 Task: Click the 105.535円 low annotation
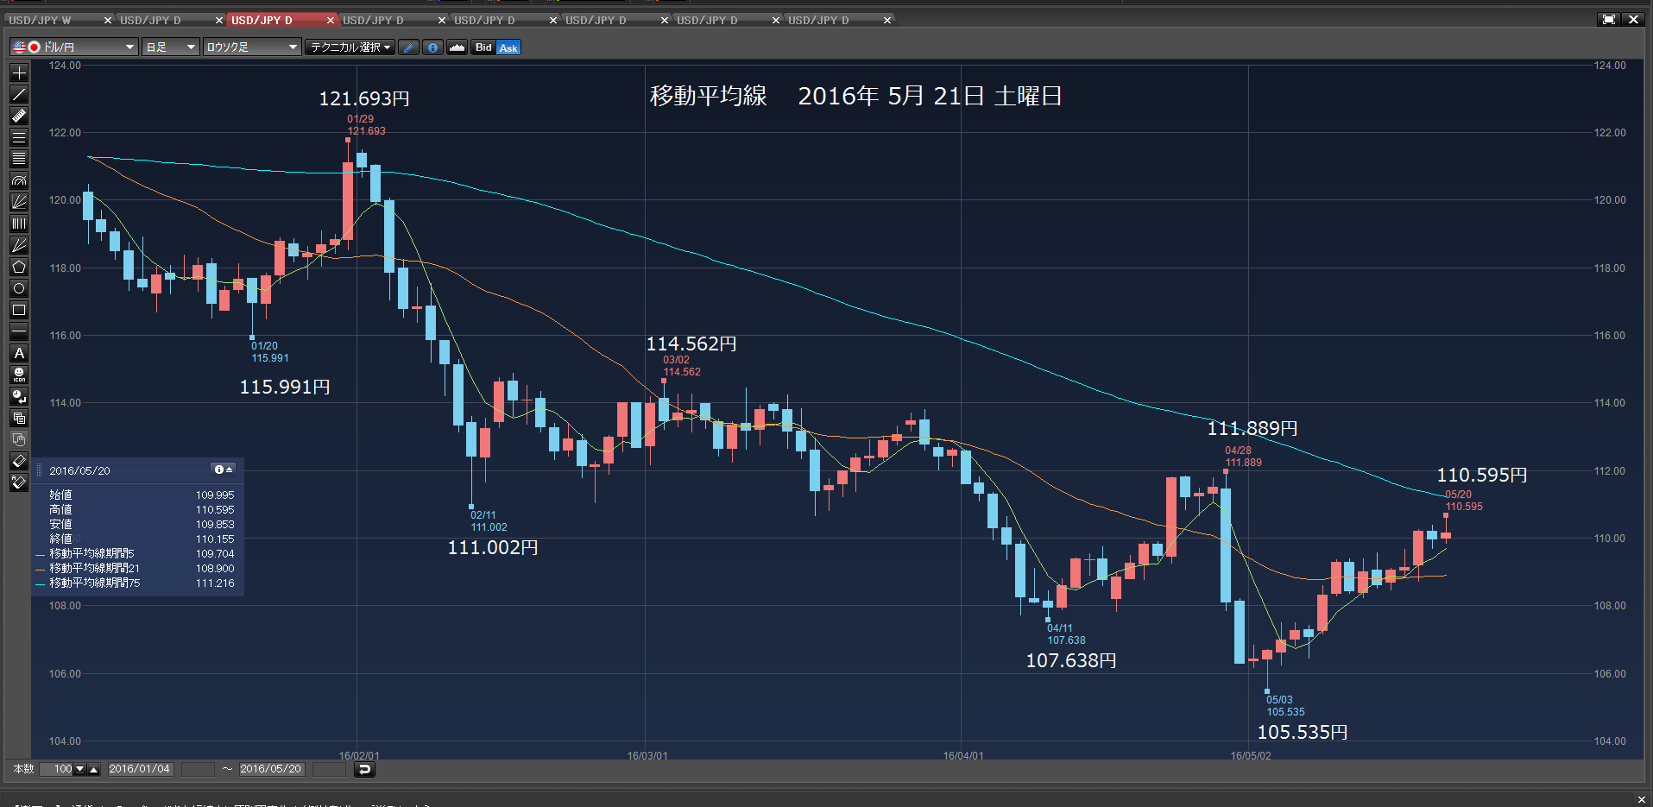click(x=1303, y=732)
